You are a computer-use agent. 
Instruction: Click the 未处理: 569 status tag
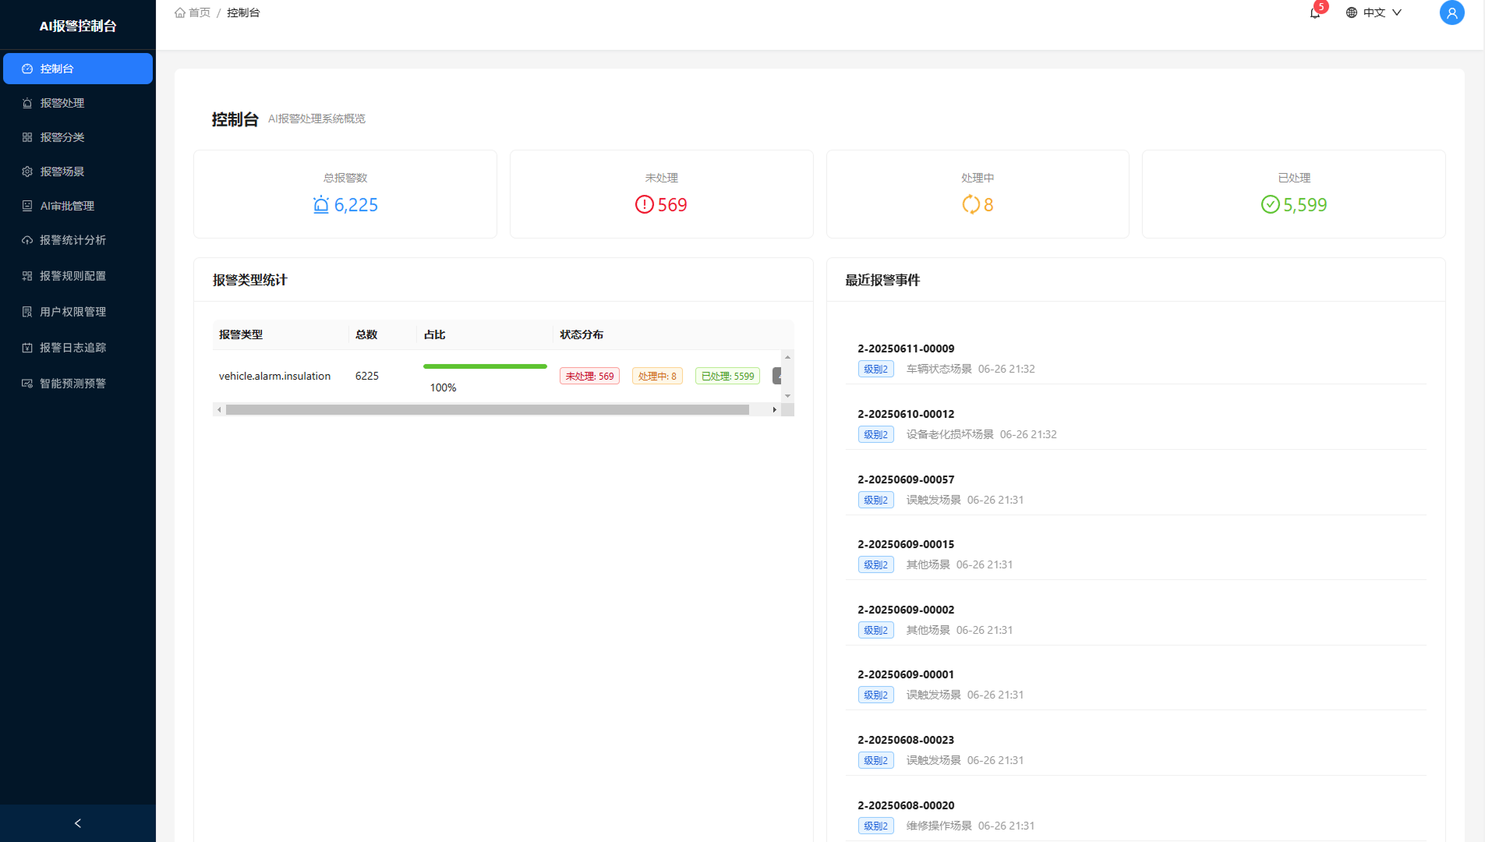[x=589, y=376]
